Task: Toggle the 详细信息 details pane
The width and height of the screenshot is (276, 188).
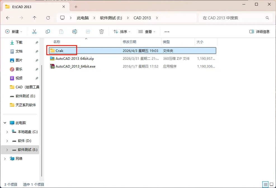Action: click(x=260, y=32)
